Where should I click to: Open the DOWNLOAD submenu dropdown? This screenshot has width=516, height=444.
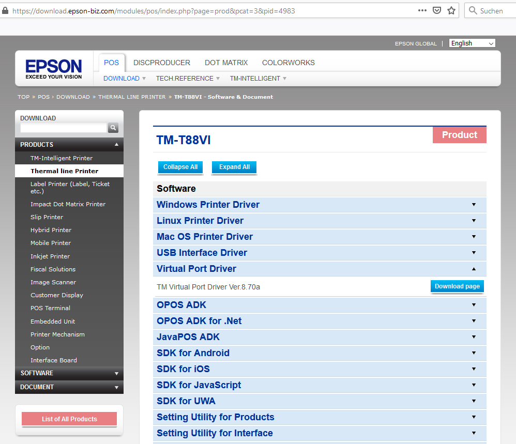click(x=125, y=79)
